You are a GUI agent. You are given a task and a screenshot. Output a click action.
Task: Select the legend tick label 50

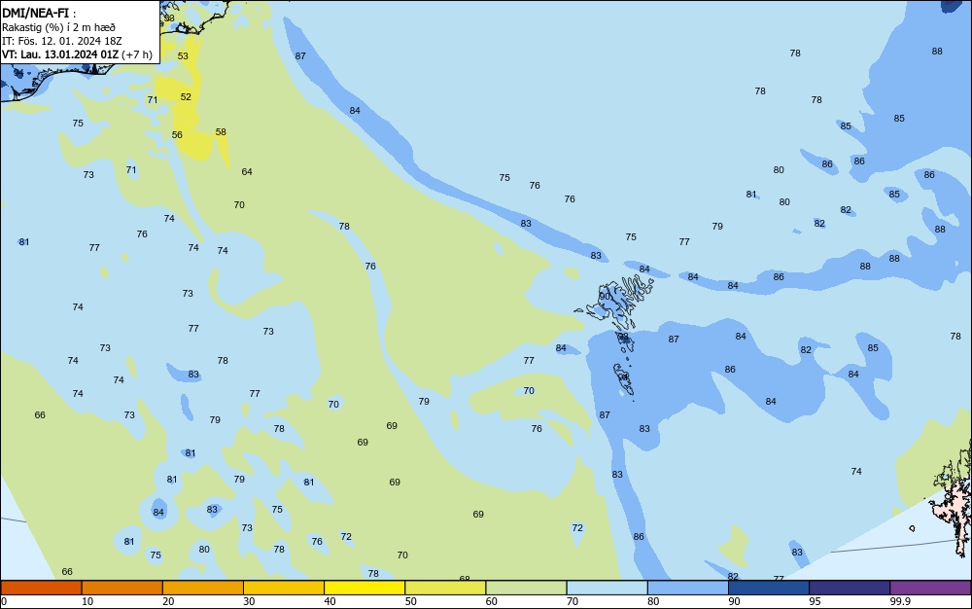click(x=410, y=601)
